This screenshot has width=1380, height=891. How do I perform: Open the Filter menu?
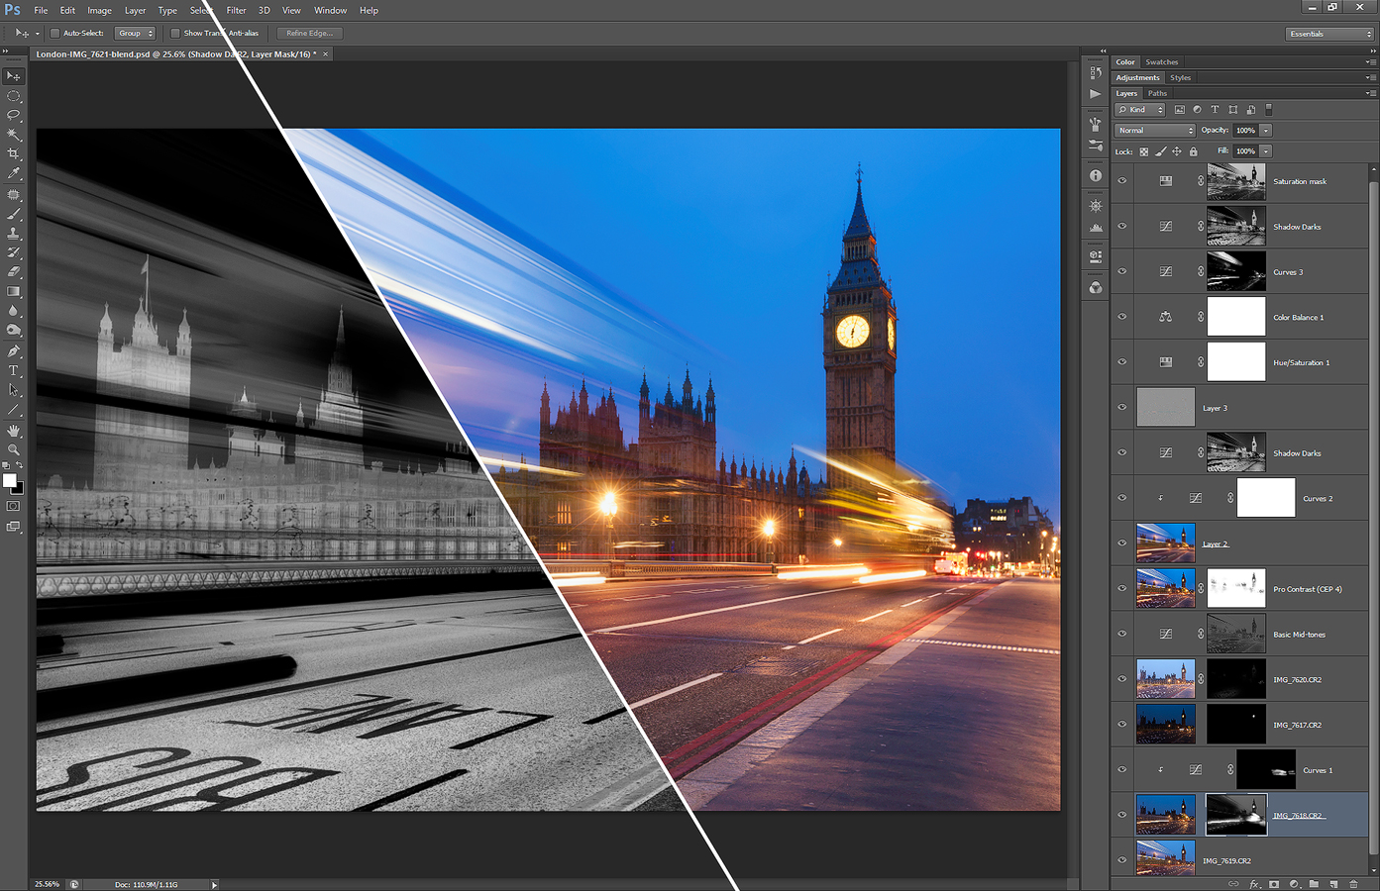[x=236, y=10]
